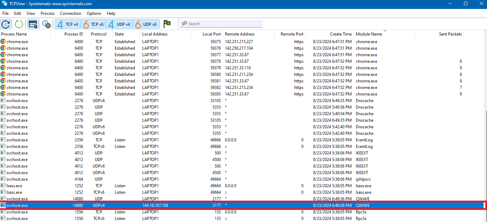Toggle the UDP v6 filter
This screenshot has width=487, height=222.
146,24
